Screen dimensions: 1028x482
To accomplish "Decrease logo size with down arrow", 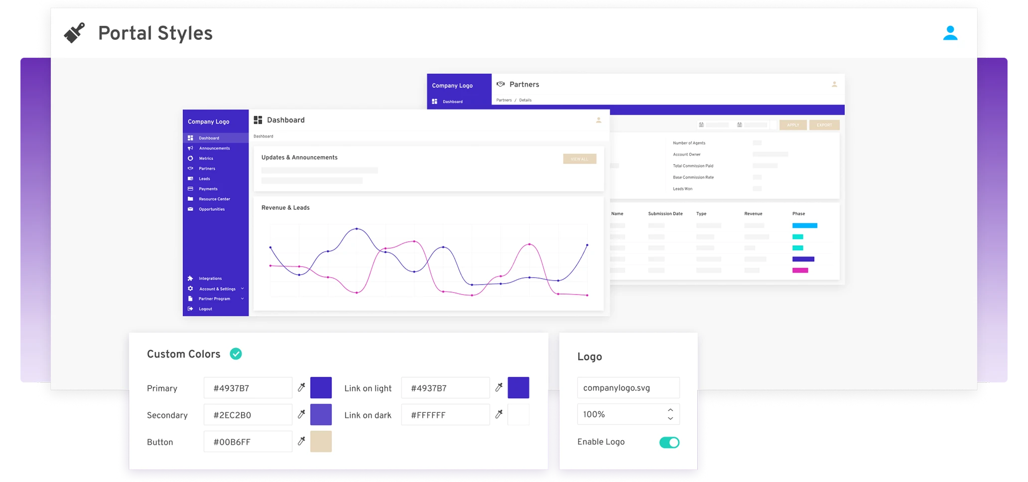I will click(671, 419).
